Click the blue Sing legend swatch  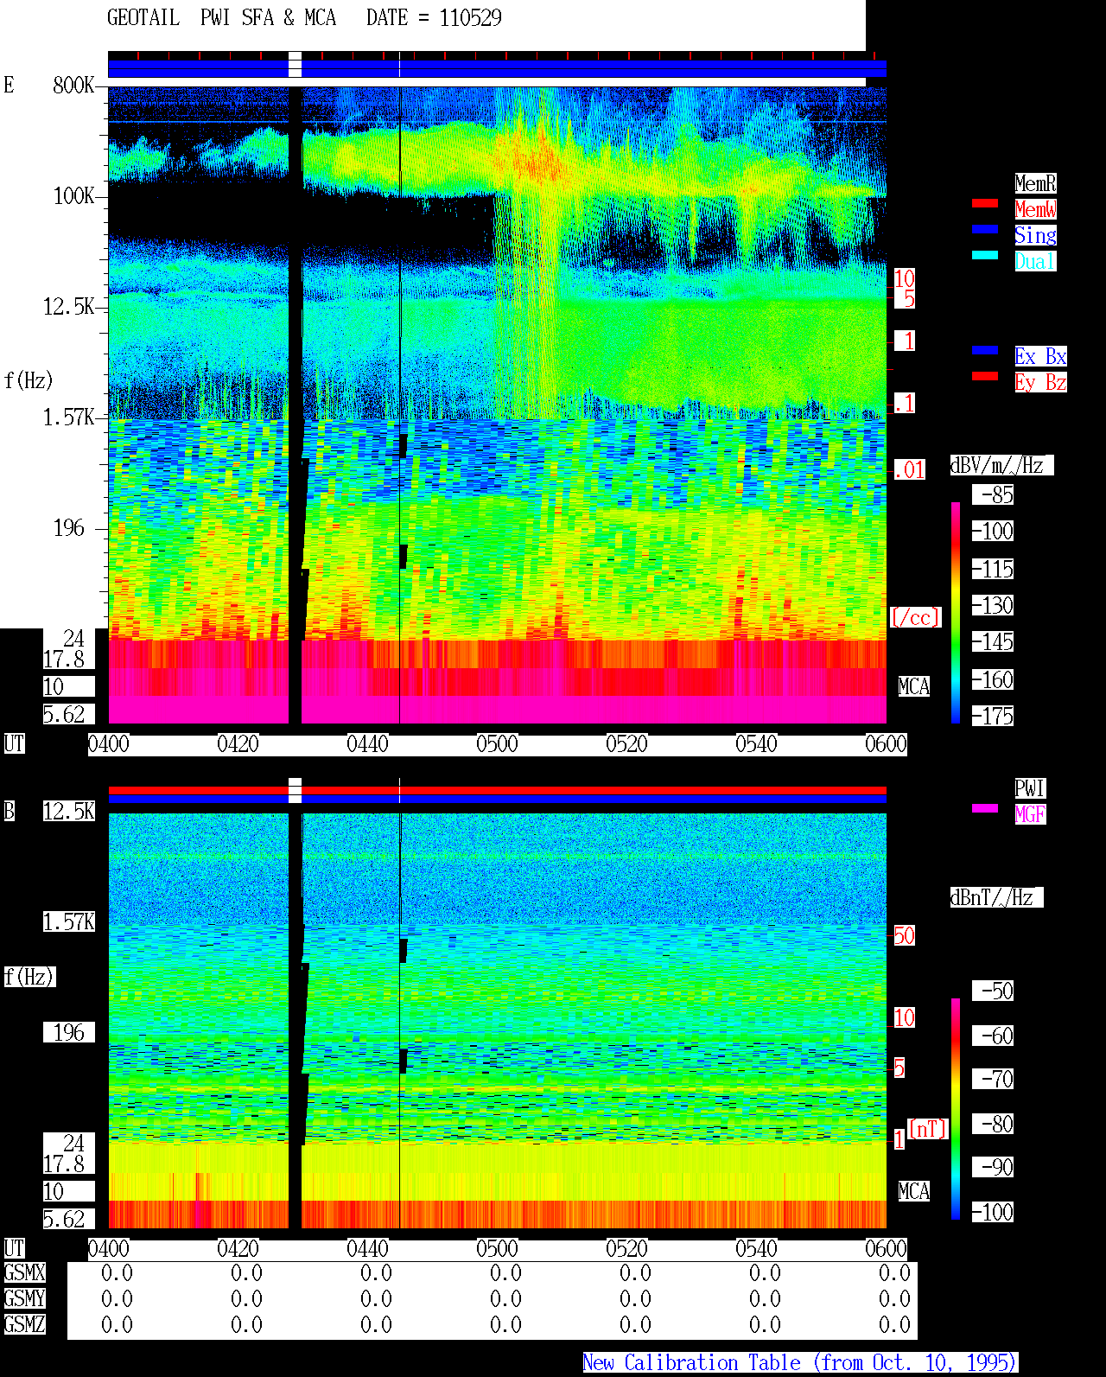tap(985, 229)
